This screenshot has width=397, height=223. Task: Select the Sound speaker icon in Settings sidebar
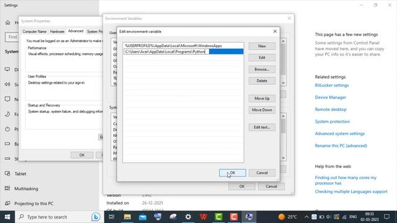7,84
